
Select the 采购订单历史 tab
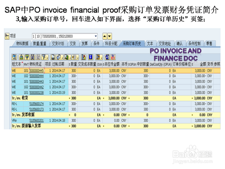point(132,44)
